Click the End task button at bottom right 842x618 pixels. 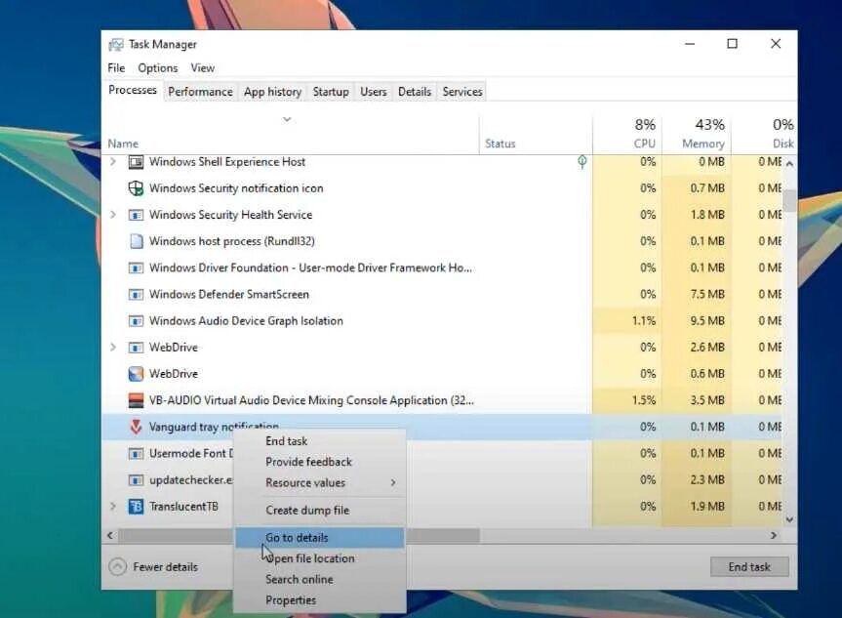[749, 567]
